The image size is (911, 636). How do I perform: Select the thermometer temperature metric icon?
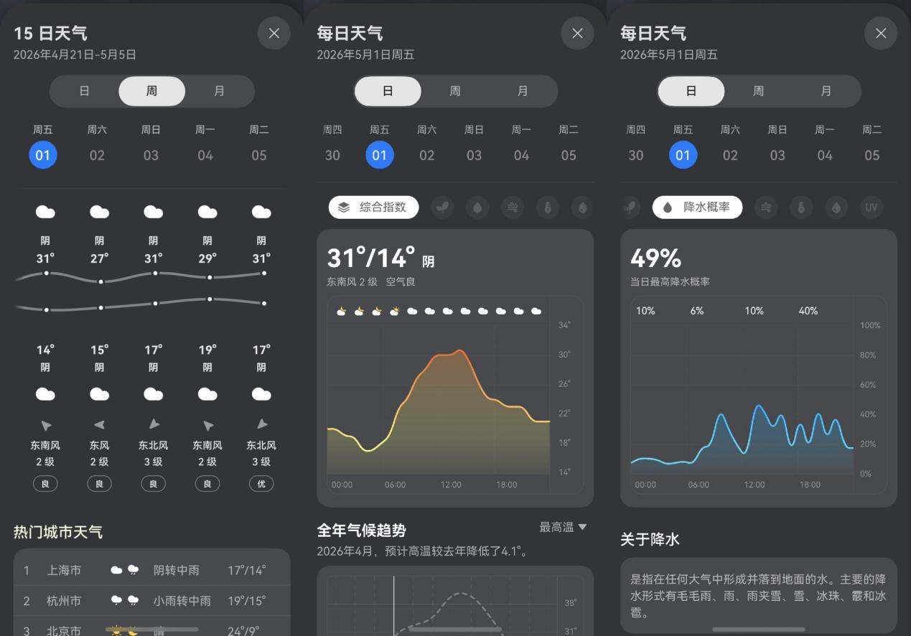(546, 207)
